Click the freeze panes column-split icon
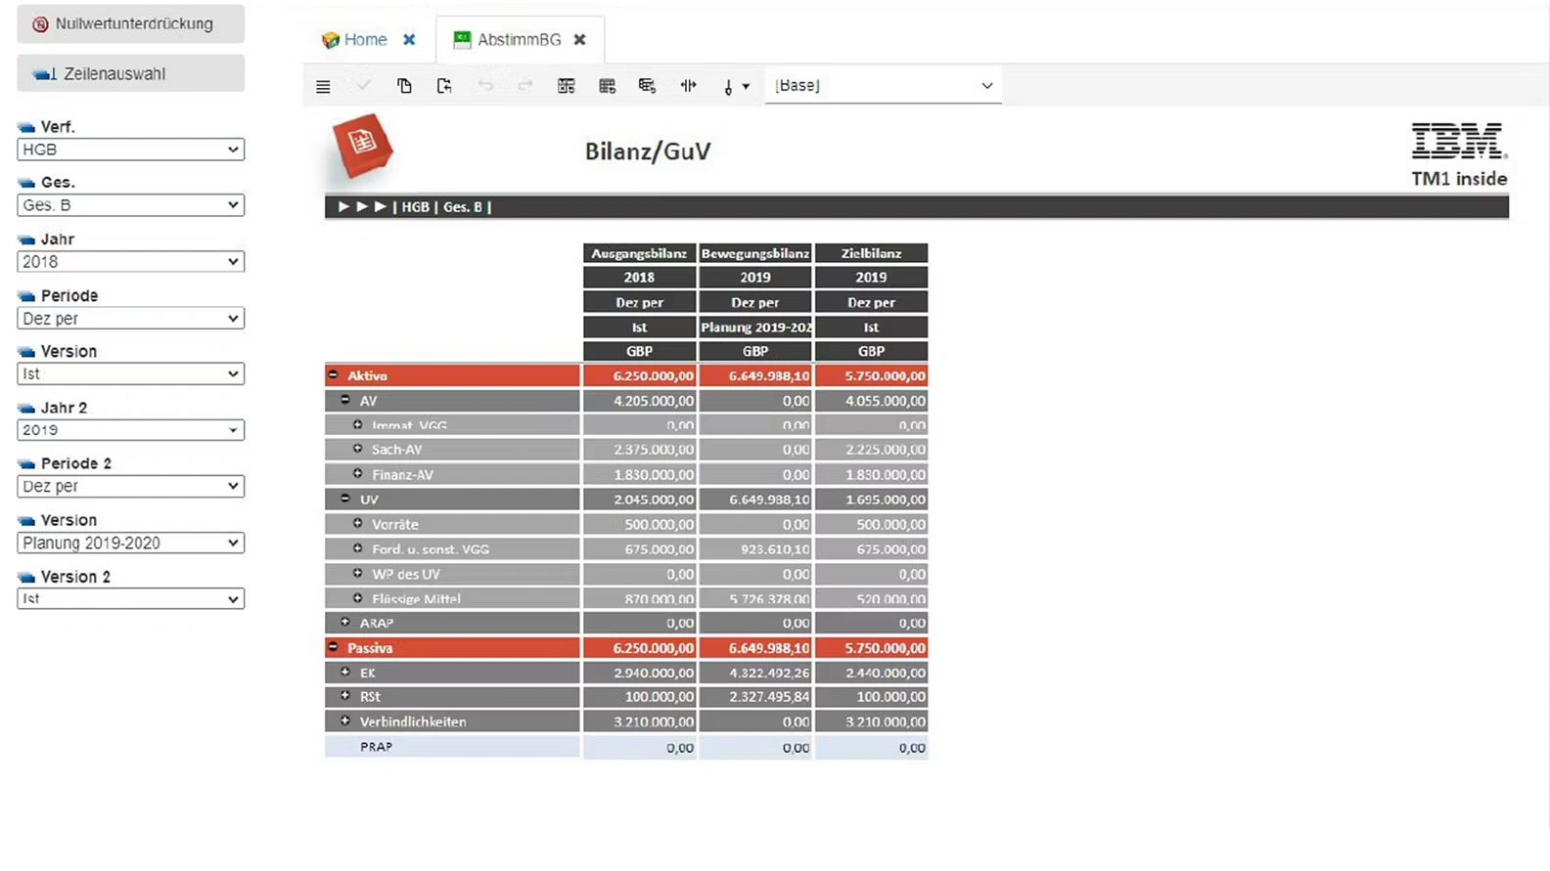This screenshot has height=871, width=1550. (x=688, y=86)
